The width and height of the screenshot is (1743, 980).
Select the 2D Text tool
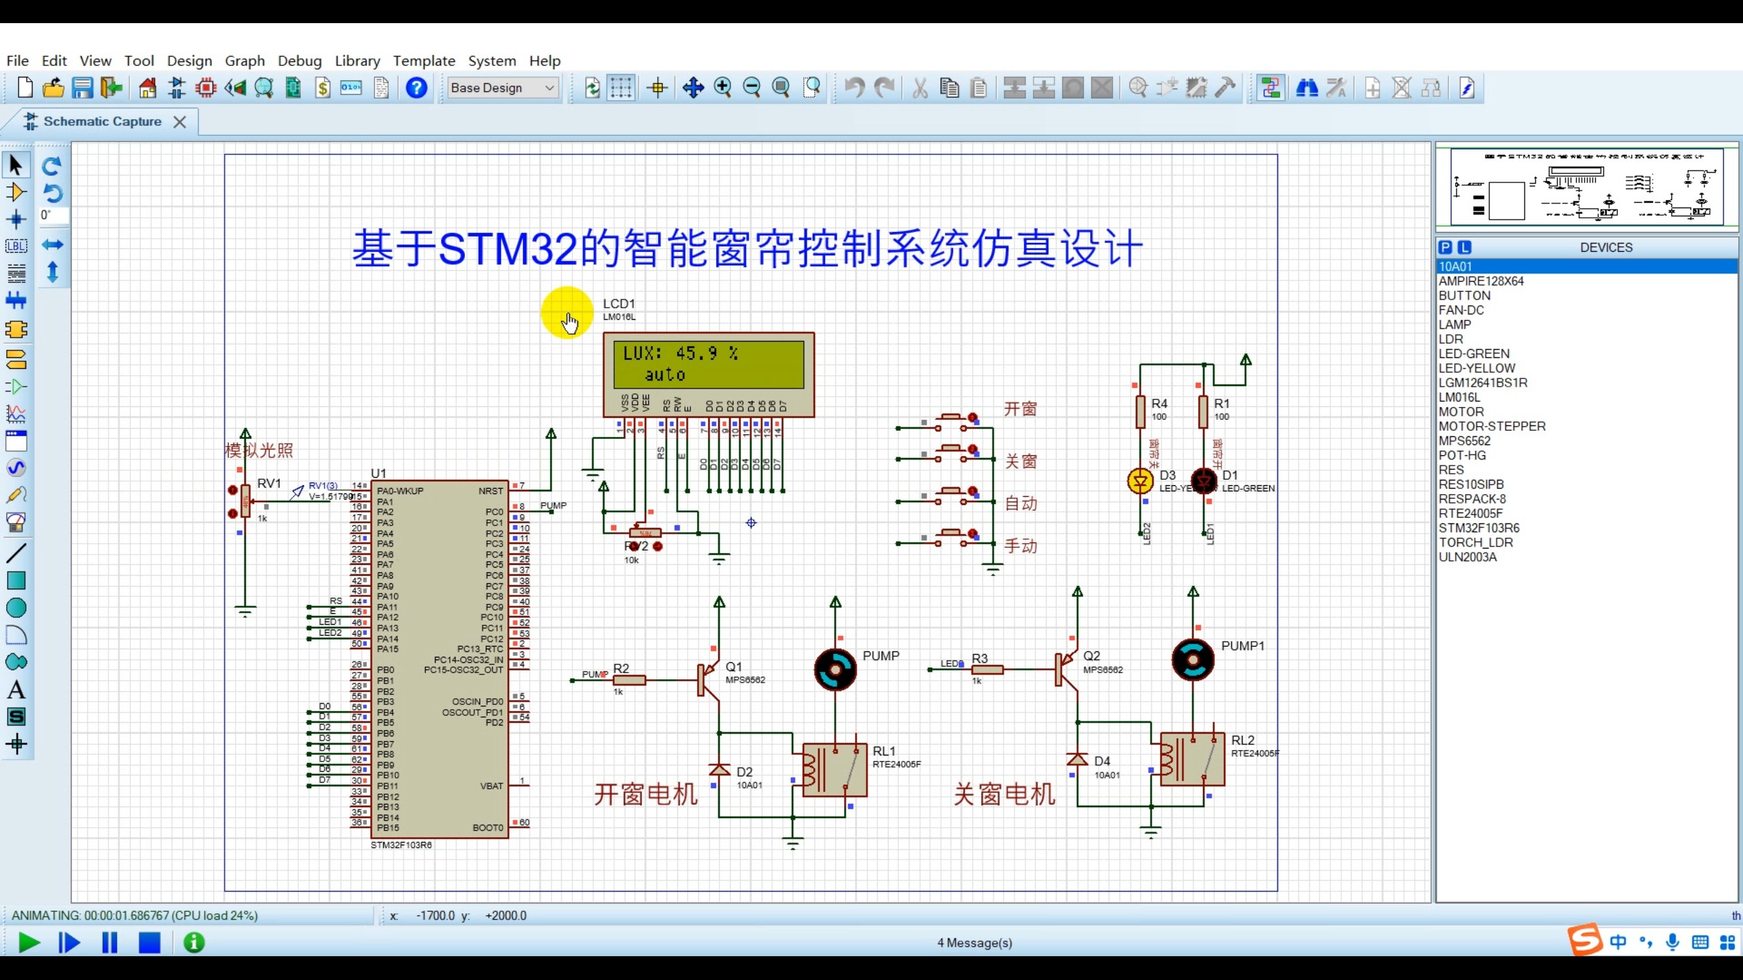[16, 689]
